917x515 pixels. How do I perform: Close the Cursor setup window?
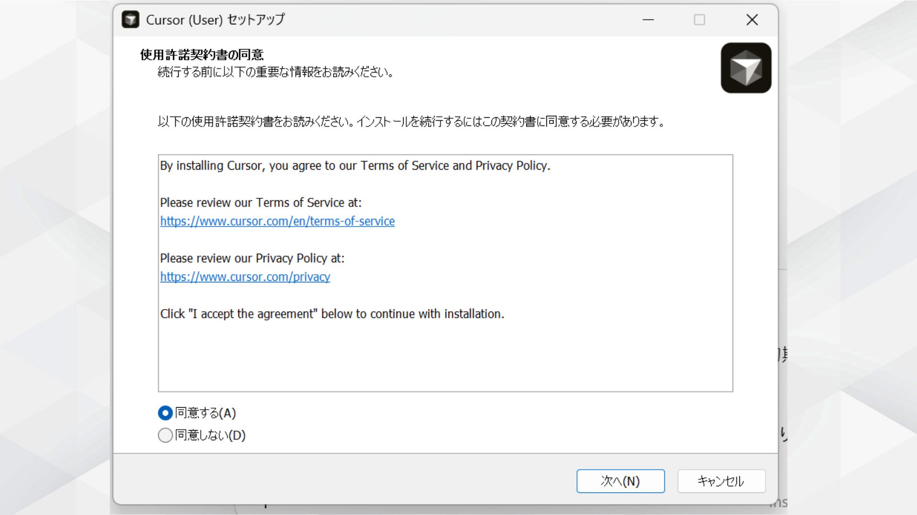(x=752, y=20)
